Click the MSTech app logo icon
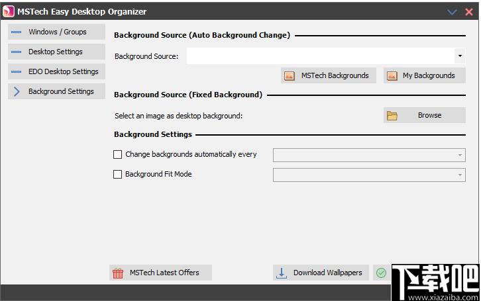Screen dimensions: 481x301 coord(9,11)
